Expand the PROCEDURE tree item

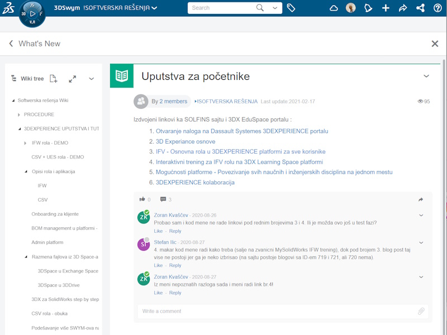[19, 114]
